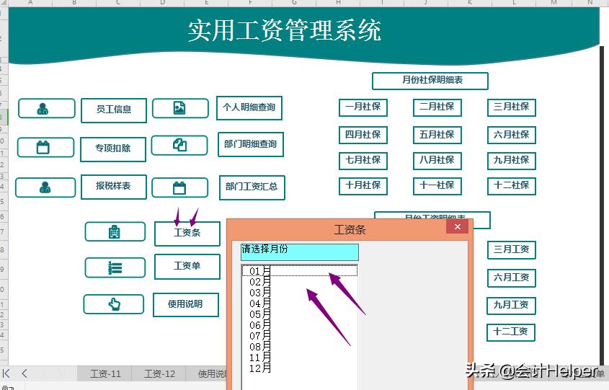Open 十二工资 sheet button
Screen dimensions: 609x390
click(511, 332)
